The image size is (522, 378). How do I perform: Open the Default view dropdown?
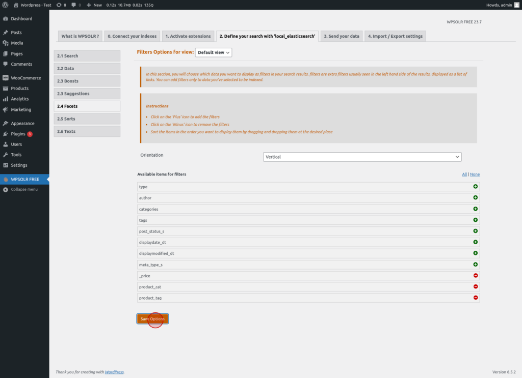[214, 52]
